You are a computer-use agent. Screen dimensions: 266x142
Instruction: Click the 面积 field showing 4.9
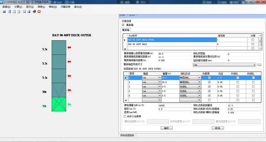175,109
